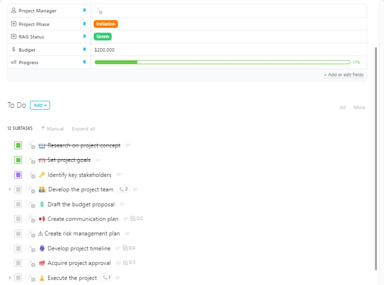
Task: Assign user to Research on project concept
Action: pos(31,145)
